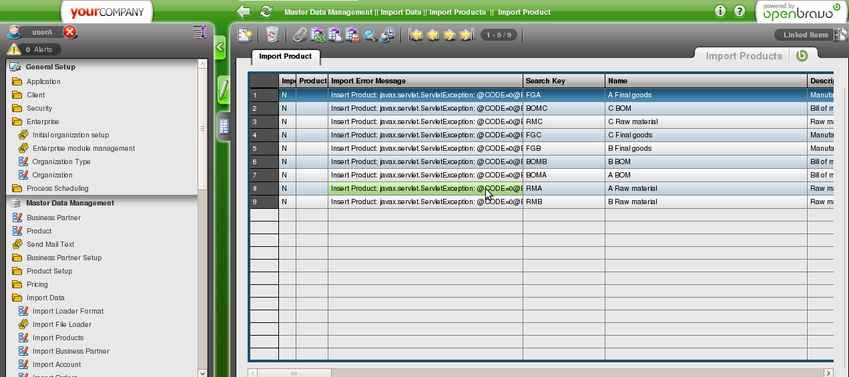Click the Next Record arrow icon
The image size is (849, 377).
450,35
